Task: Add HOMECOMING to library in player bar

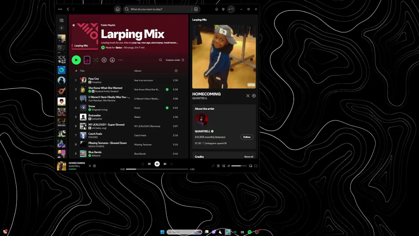Action: [x=94, y=166]
